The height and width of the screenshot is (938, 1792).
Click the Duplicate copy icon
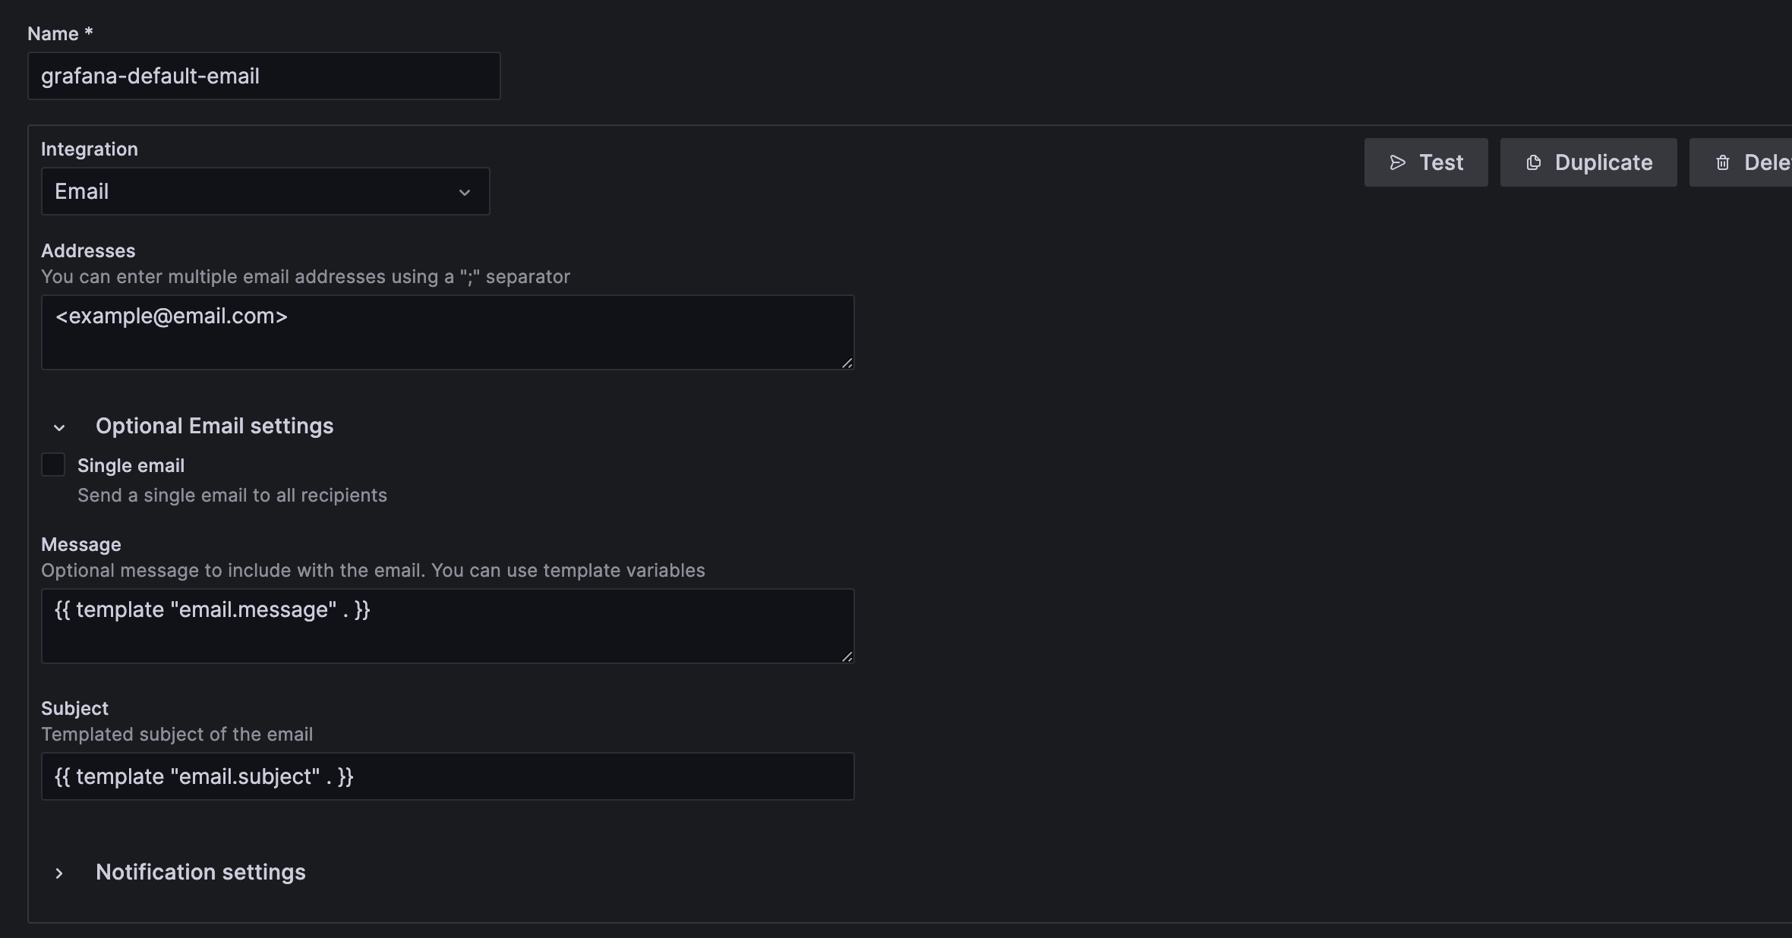coord(1535,162)
